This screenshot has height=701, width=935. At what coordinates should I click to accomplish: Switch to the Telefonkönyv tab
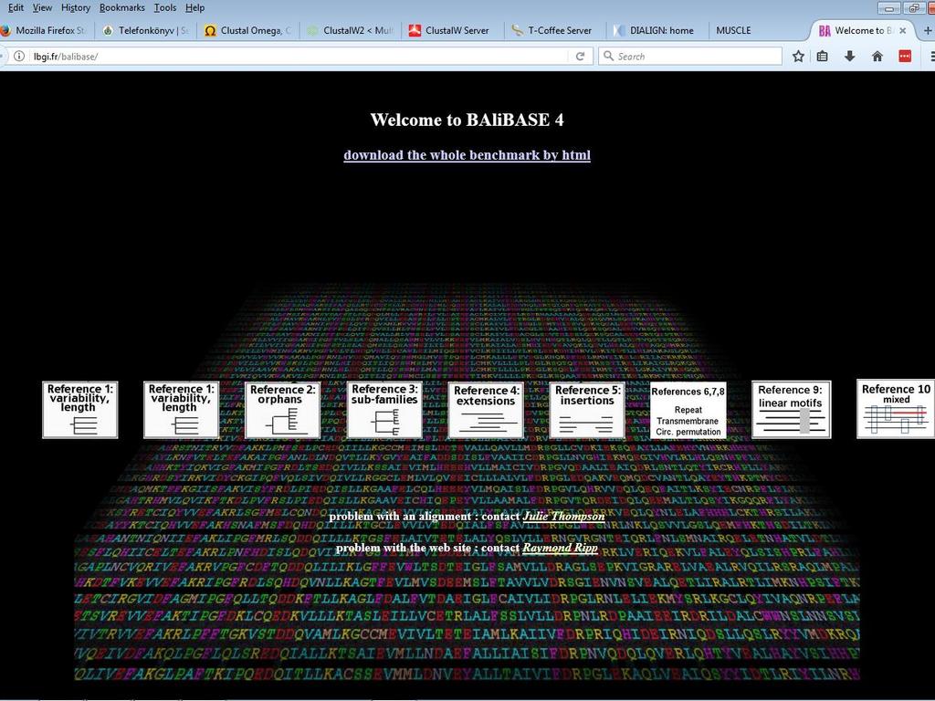click(x=145, y=30)
